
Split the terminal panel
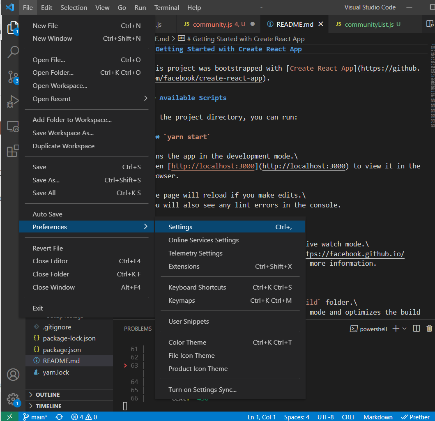click(416, 329)
